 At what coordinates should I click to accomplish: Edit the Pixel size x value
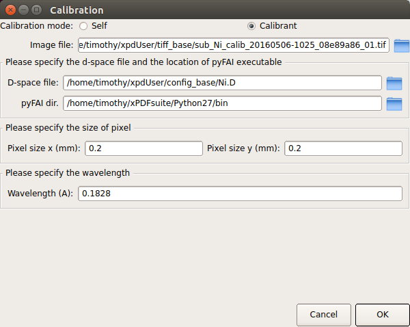pyautogui.click(x=143, y=148)
